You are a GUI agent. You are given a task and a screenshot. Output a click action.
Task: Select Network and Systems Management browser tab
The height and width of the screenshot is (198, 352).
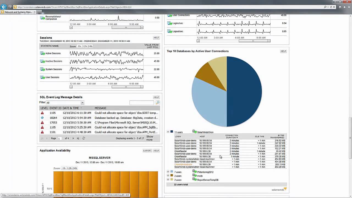18,12
